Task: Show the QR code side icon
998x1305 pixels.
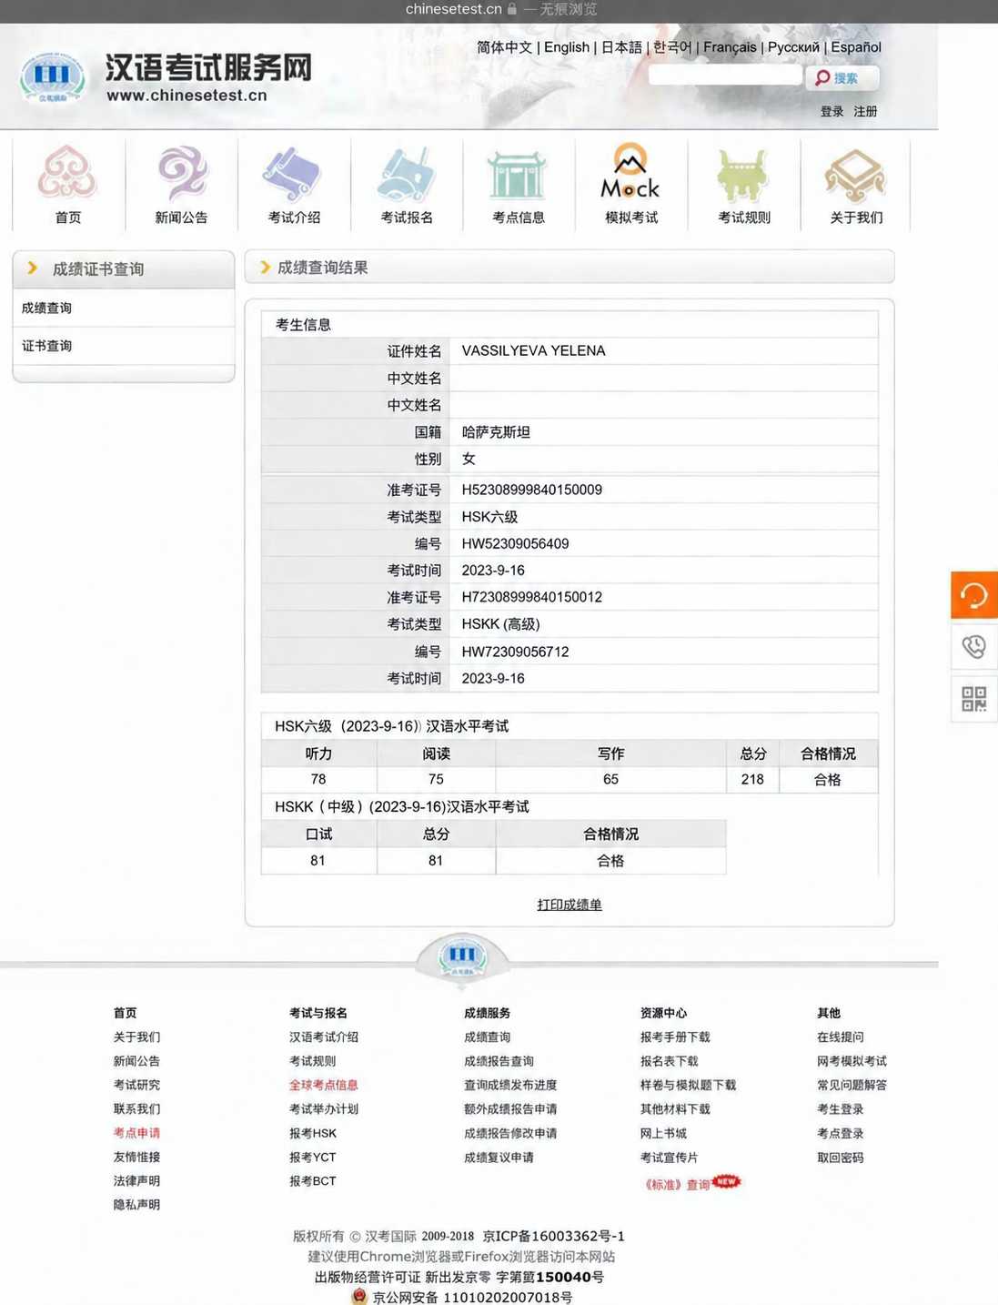Action: [974, 699]
